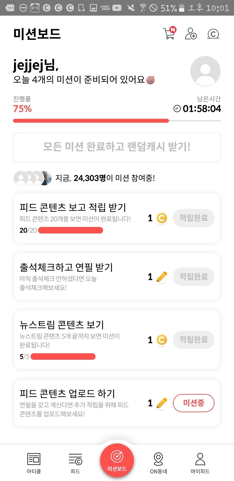Screen dimensions: 234x481
Task: Tap the center 미션보드 button
Action: [117, 460]
